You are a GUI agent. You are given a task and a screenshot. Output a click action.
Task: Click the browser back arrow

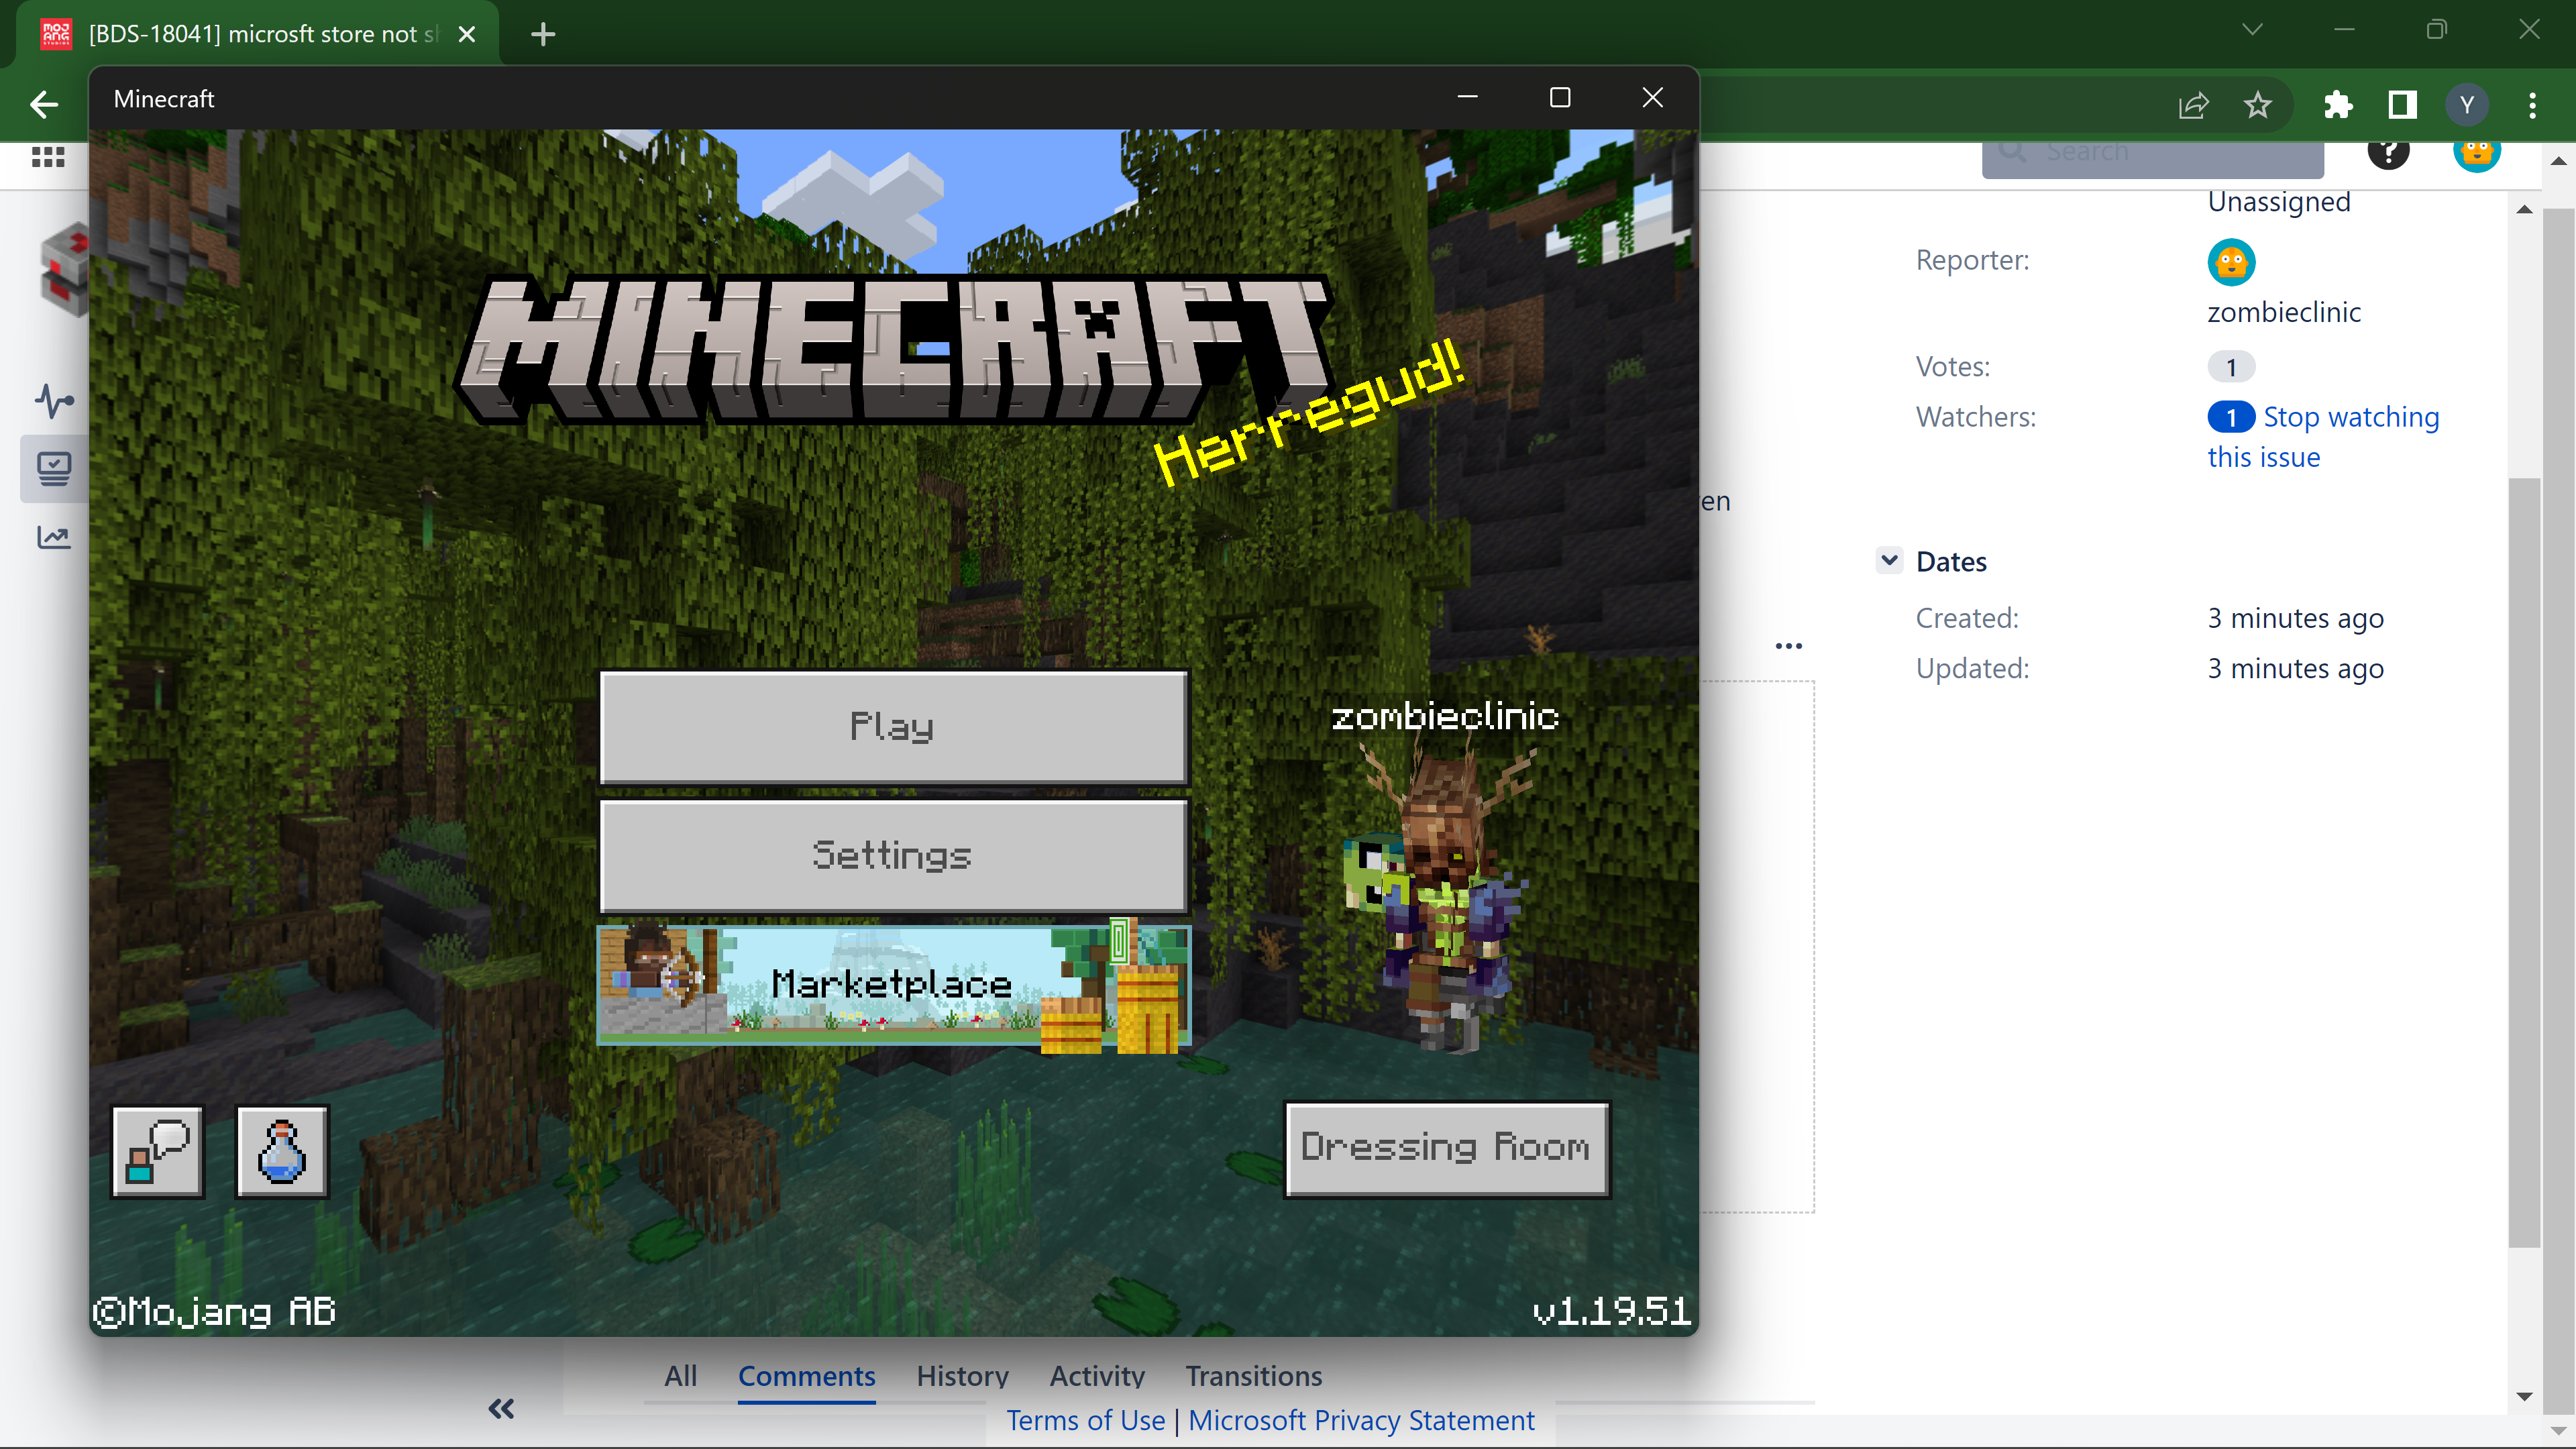[44, 104]
